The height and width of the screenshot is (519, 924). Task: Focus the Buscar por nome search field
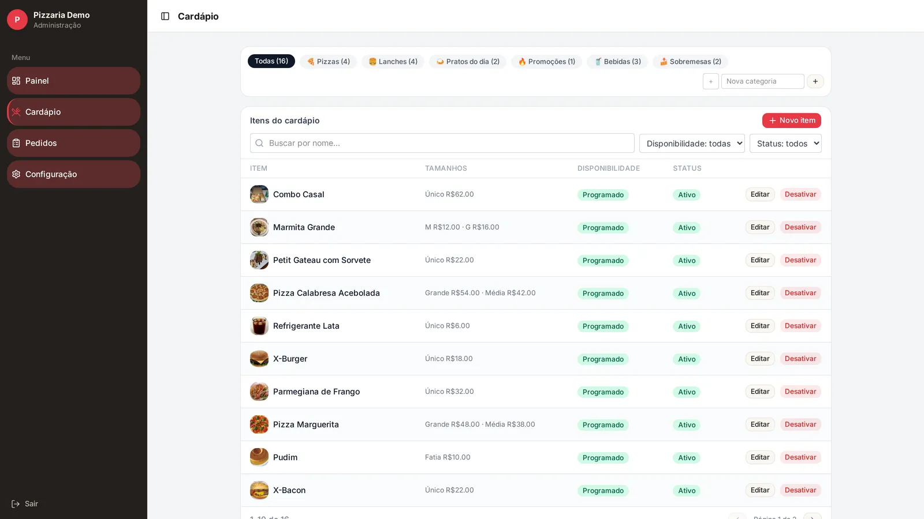click(x=442, y=143)
